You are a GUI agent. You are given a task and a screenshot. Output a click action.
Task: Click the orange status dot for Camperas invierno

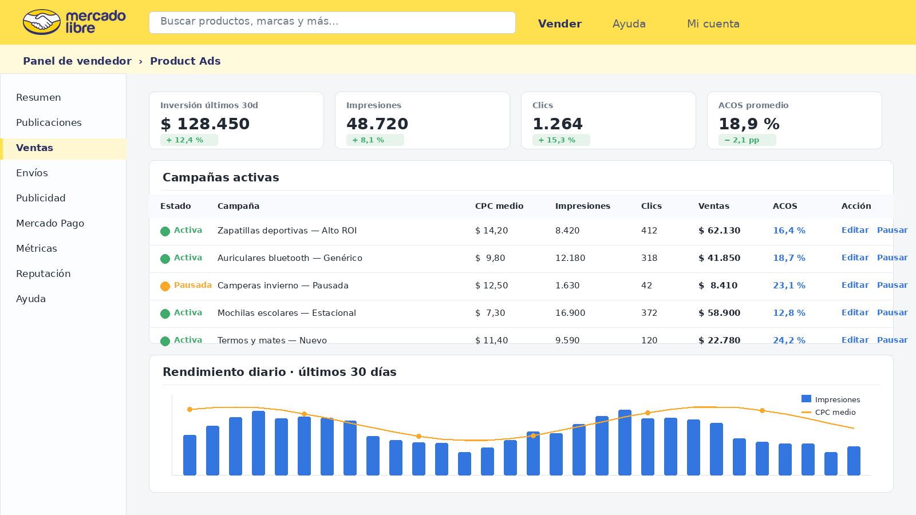click(x=165, y=286)
